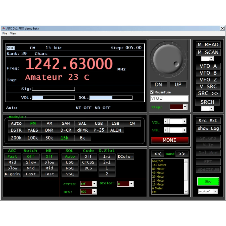The height and width of the screenshot is (226, 226).
Task: Open the CTCSS dropdown
Action: tap(94, 184)
